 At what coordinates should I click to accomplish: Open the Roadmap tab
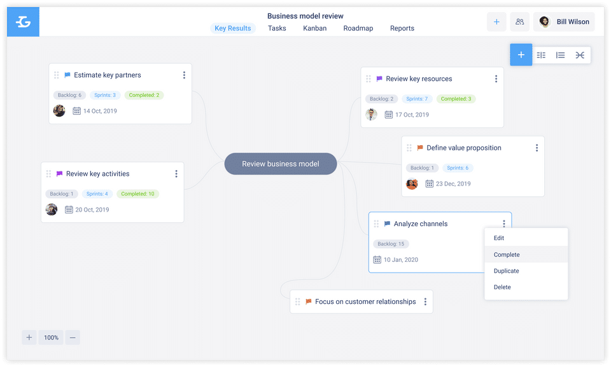pyautogui.click(x=358, y=28)
